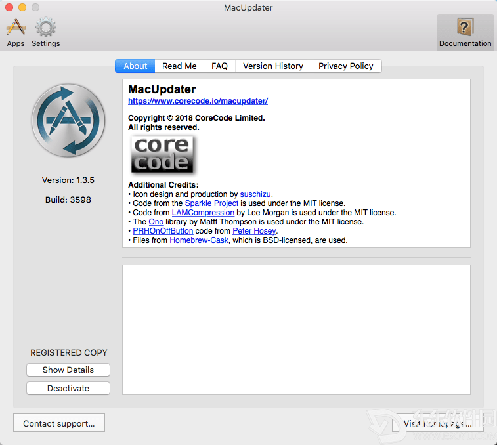Open the LAMCompression link

tap(203, 213)
